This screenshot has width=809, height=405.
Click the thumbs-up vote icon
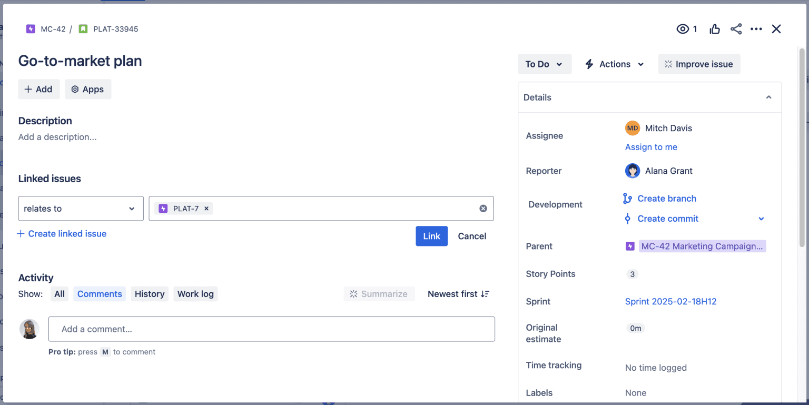pos(715,29)
